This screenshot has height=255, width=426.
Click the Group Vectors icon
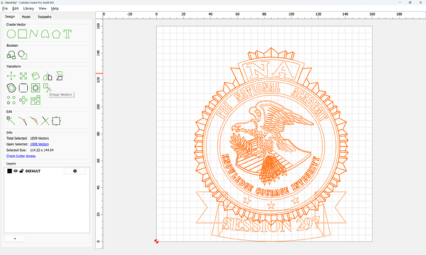pos(47,87)
